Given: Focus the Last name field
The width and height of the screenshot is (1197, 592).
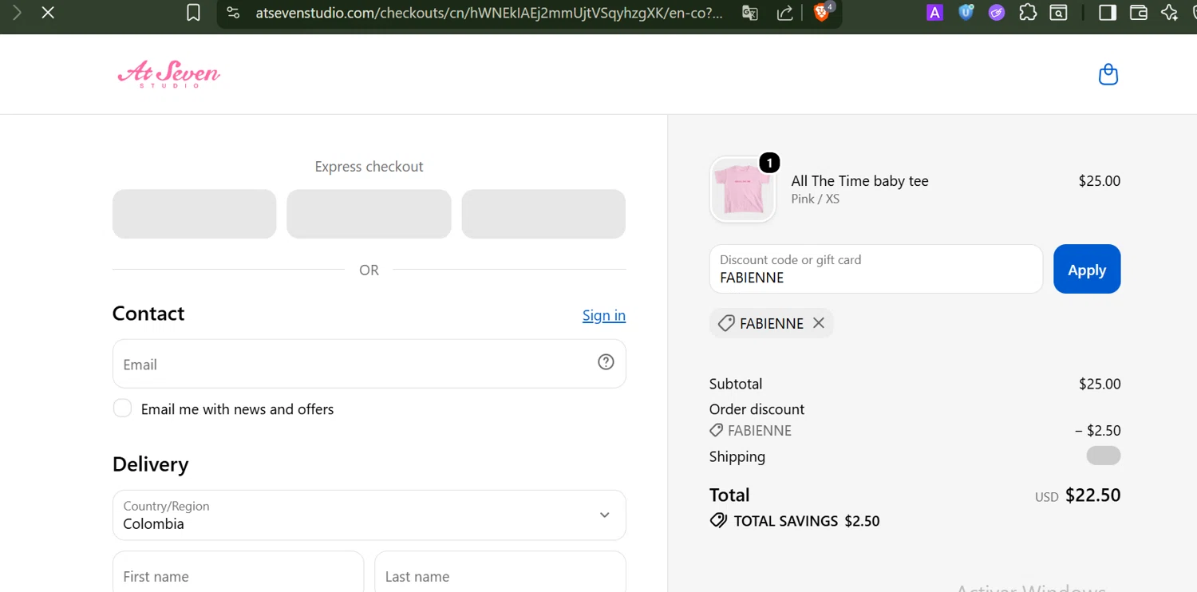Looking at the screenshot, I should pos(500,572).
